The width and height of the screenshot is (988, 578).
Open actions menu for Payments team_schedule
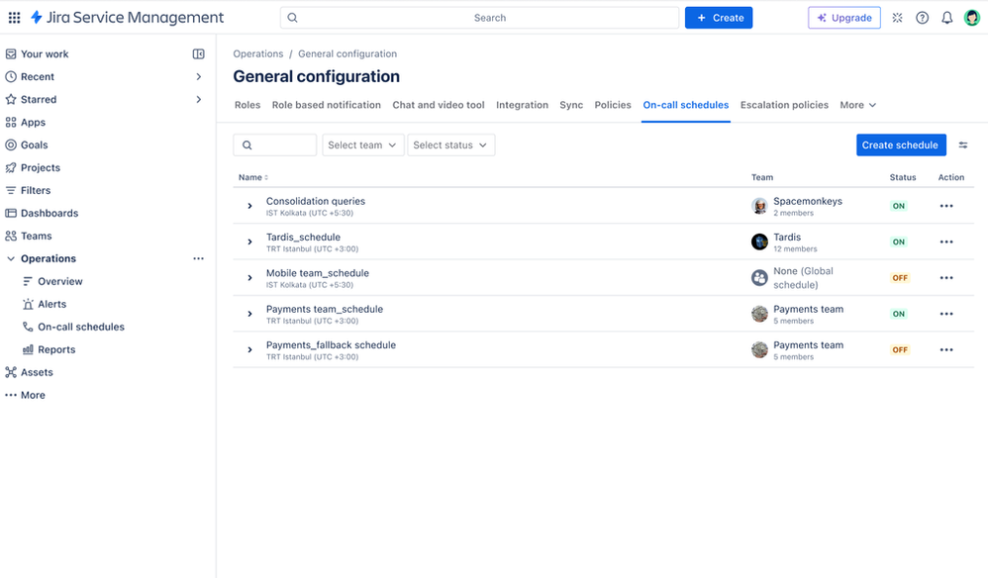(946, 314)
